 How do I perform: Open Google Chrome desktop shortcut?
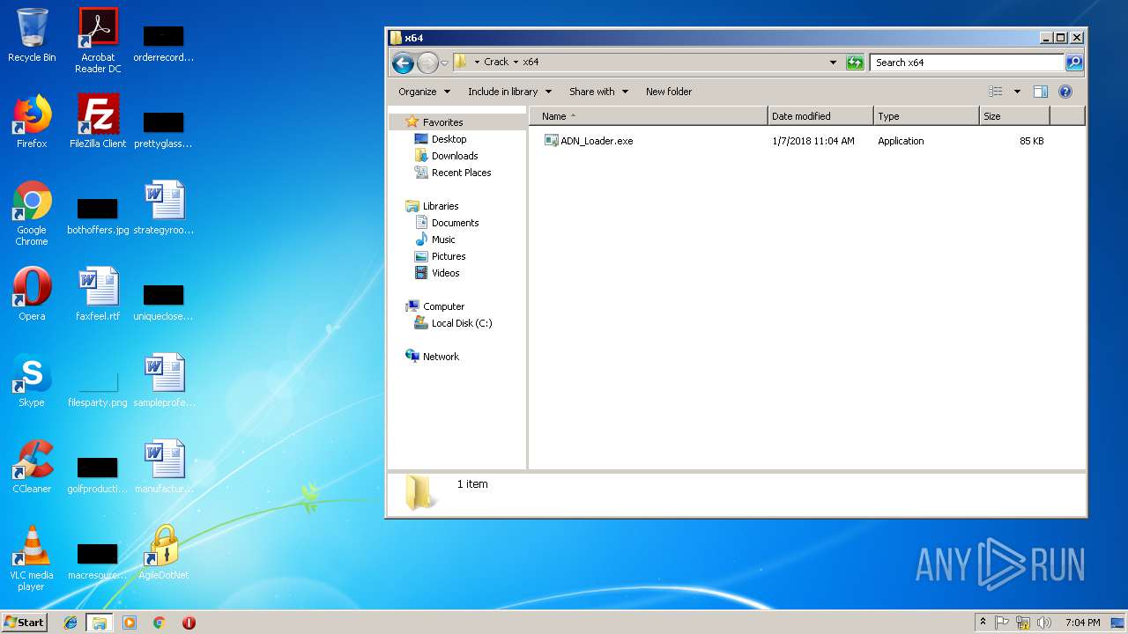(32, 213)
